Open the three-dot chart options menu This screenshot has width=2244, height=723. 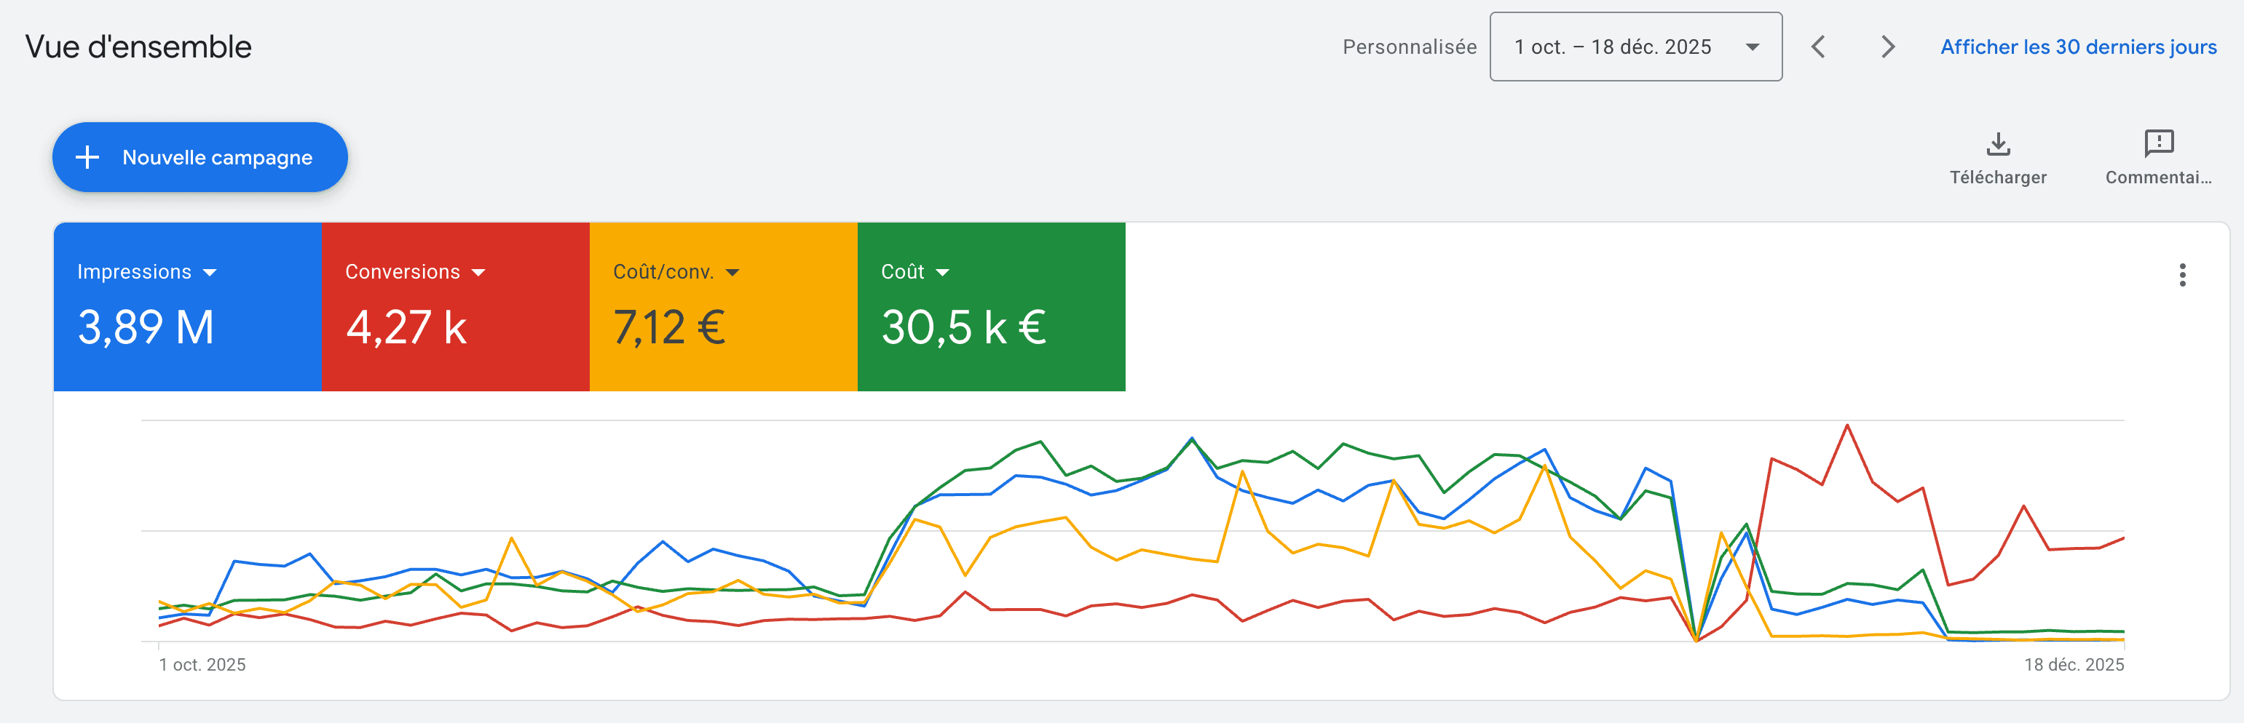click(2182, 275)
